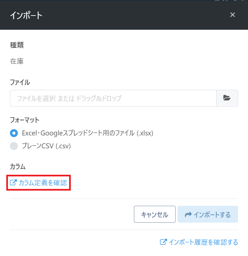Click external-link icon beside カラム定義を確認
The height and width of the screenshot is (256, 248).
13,182
